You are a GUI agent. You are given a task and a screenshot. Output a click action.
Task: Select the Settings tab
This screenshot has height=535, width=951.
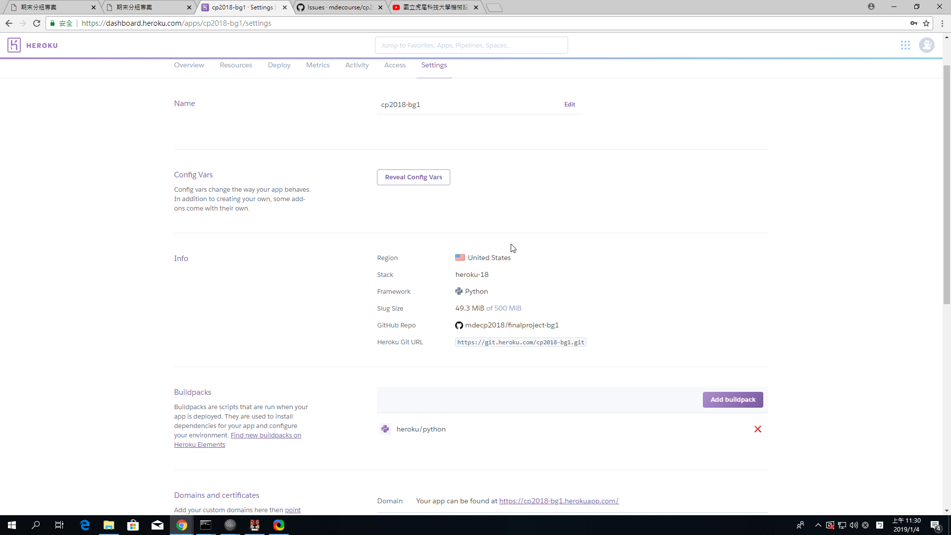click(x=434, y=65)
